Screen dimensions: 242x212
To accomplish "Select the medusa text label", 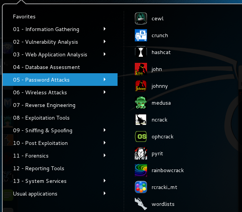I will pos(161,103).
